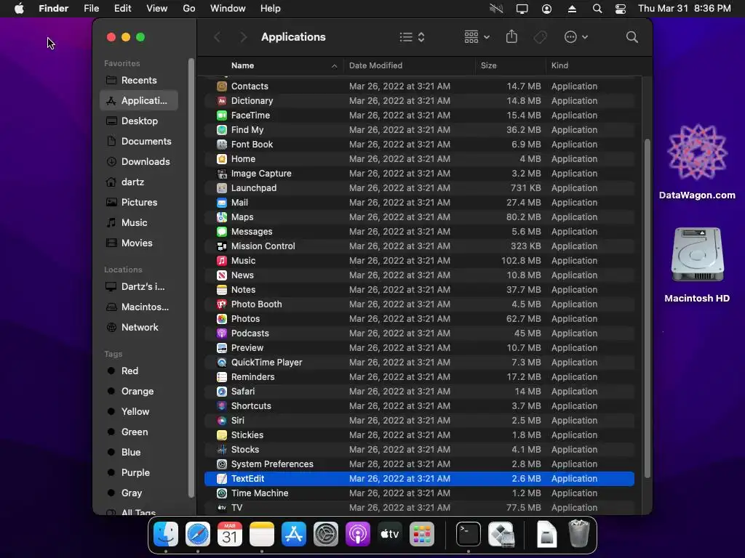Select the QuickTime Player row
745x558 pixels.
click(x=419, y=363)
